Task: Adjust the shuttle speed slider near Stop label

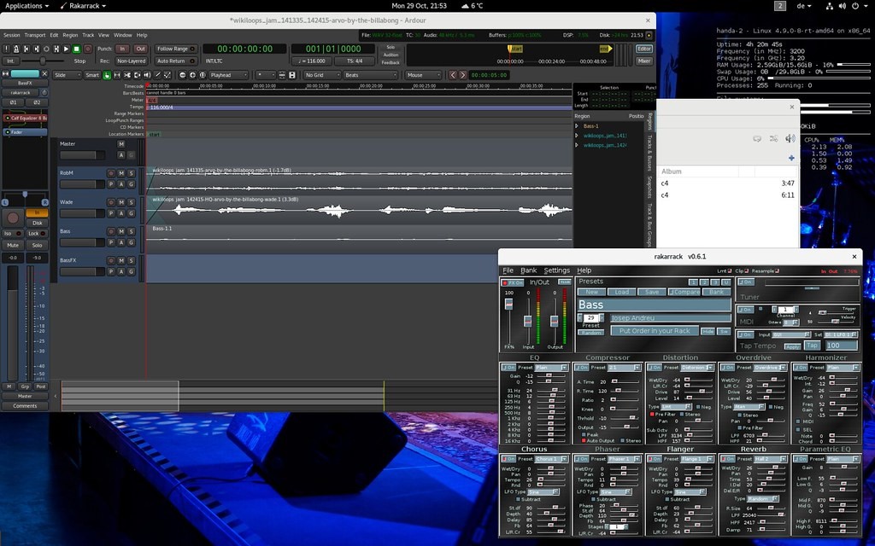Action: point(43,61)
